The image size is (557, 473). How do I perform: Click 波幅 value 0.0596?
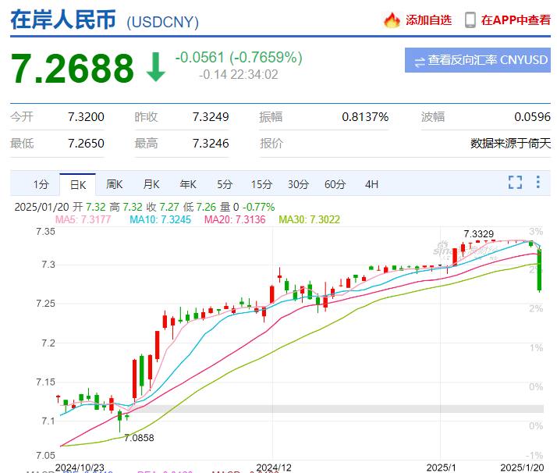coord(533,117)
